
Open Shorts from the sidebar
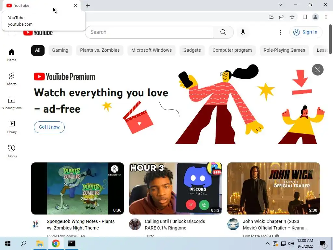coord(12,79)
